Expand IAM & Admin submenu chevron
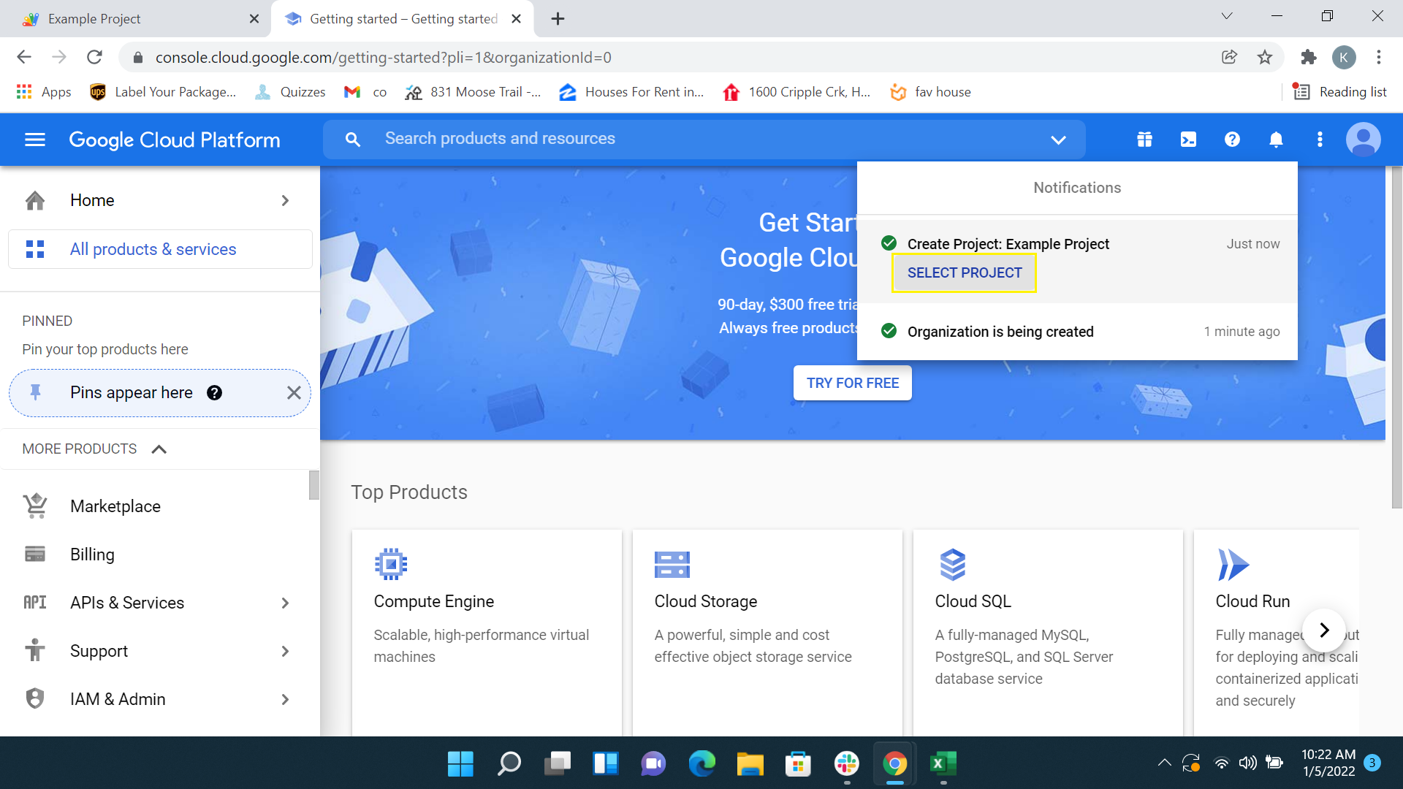The image size is (1403, 789). tap(285, 699)
